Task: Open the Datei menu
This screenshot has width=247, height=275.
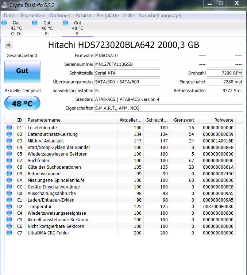Action: (x=9, y=15)
